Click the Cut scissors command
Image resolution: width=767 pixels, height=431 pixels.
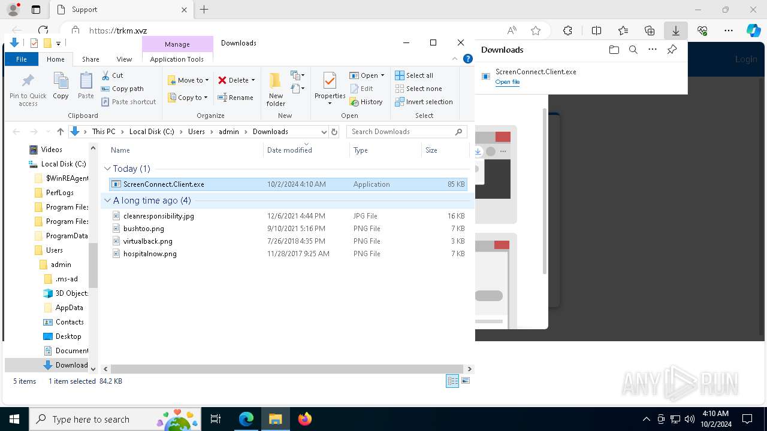[113, 75]
